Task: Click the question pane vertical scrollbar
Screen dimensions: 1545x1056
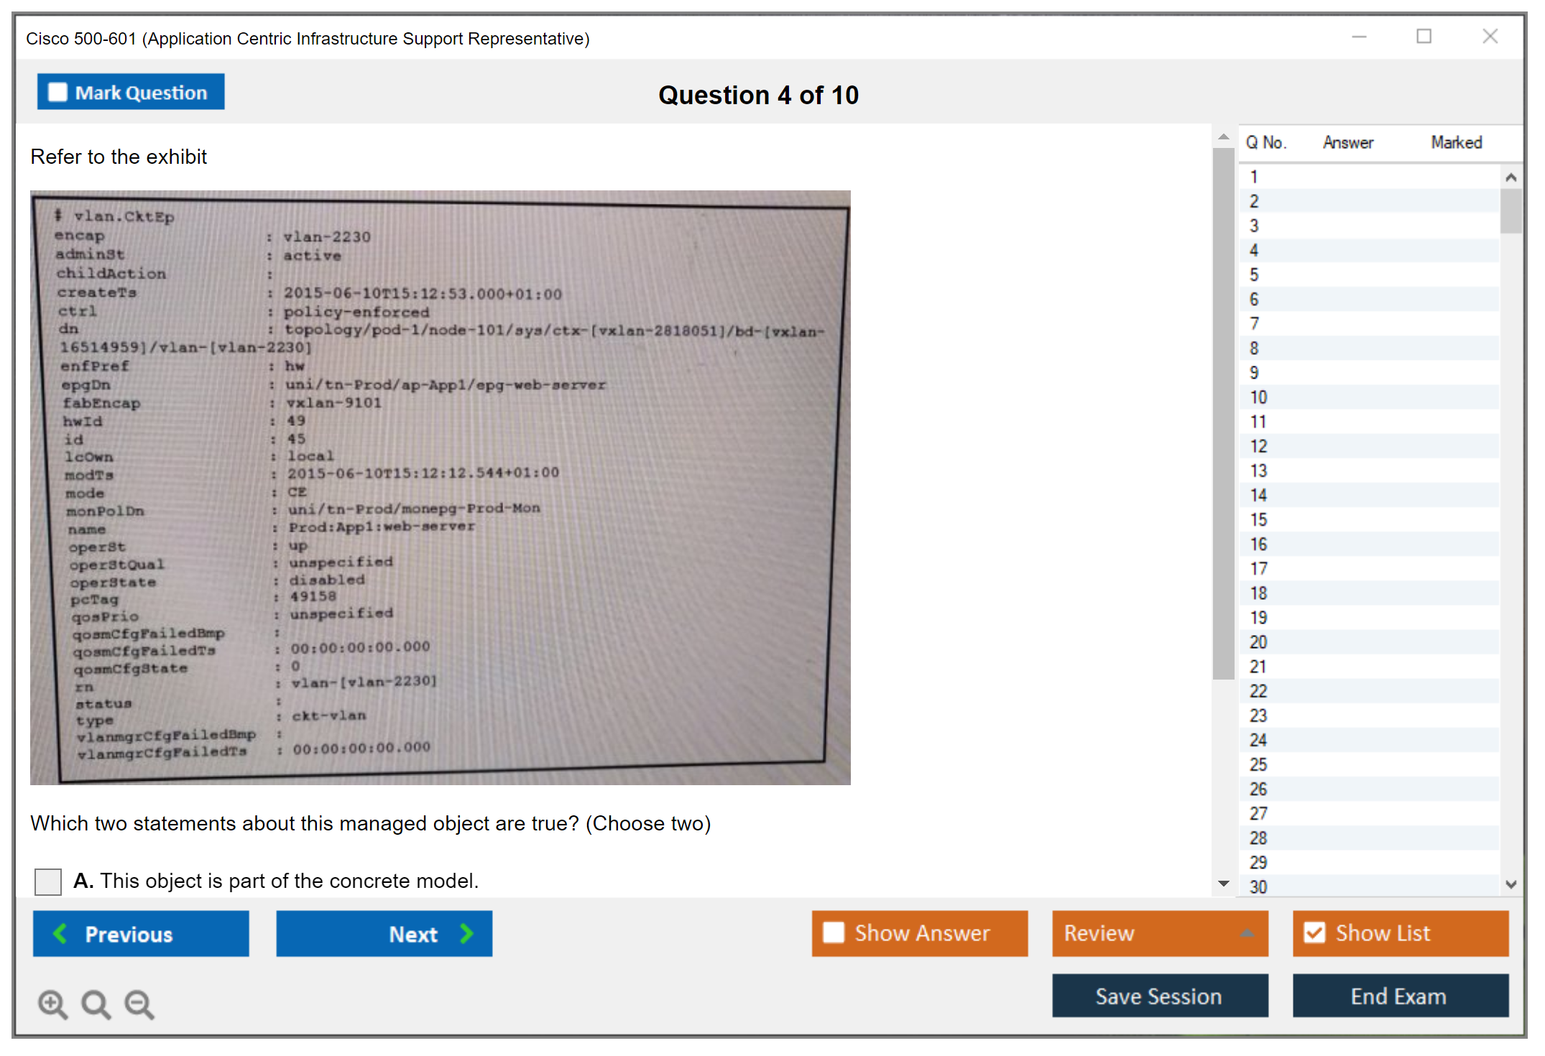Action: click(1223, 413)
